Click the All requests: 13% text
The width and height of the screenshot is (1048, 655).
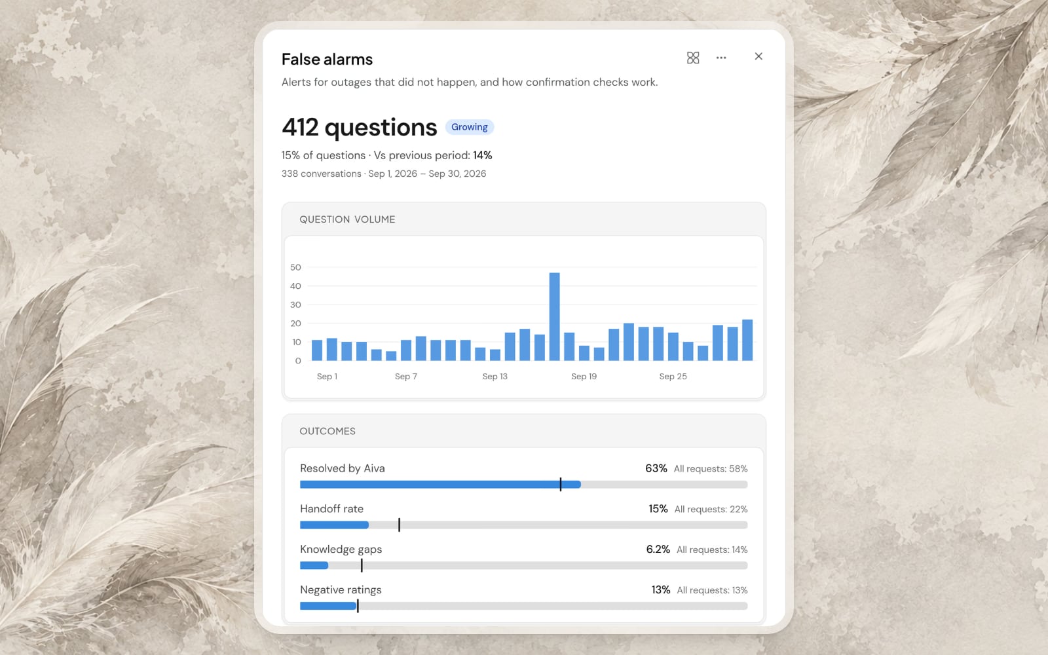(712, 591)
